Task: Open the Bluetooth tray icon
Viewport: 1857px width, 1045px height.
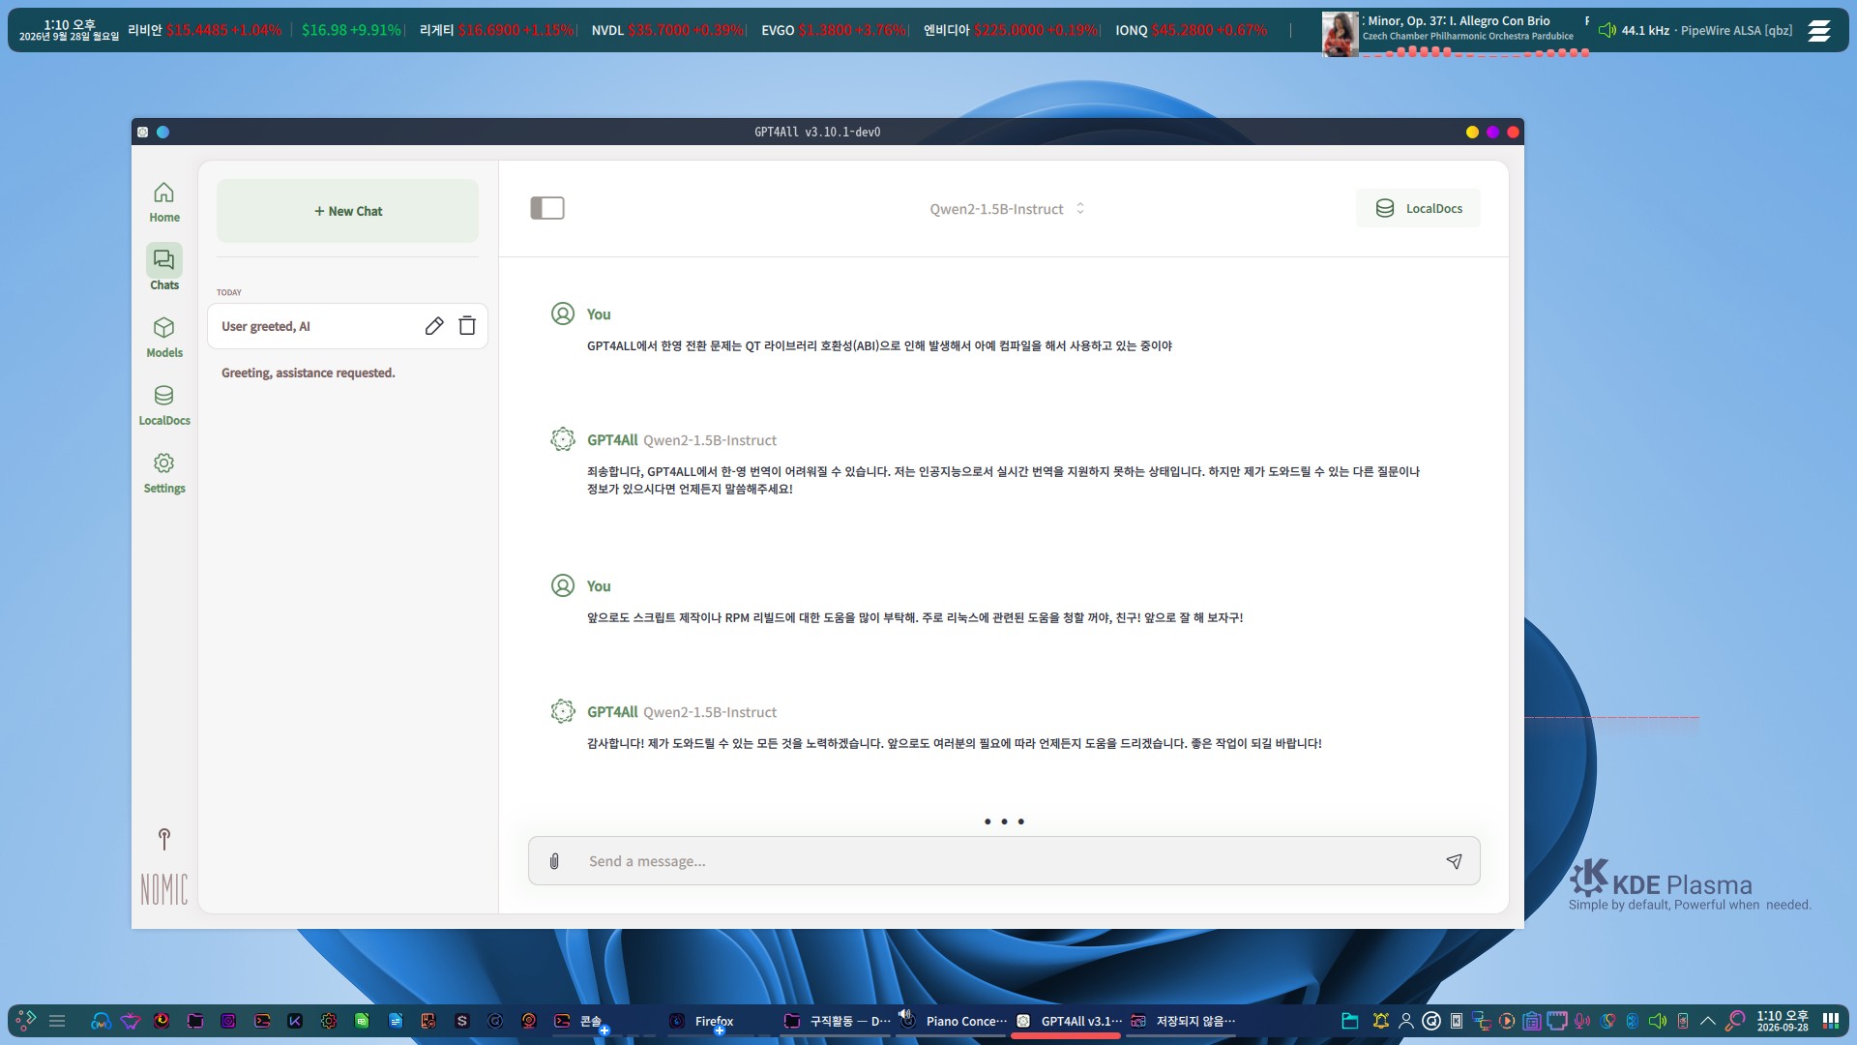Action: [x=1633, y=1021]
